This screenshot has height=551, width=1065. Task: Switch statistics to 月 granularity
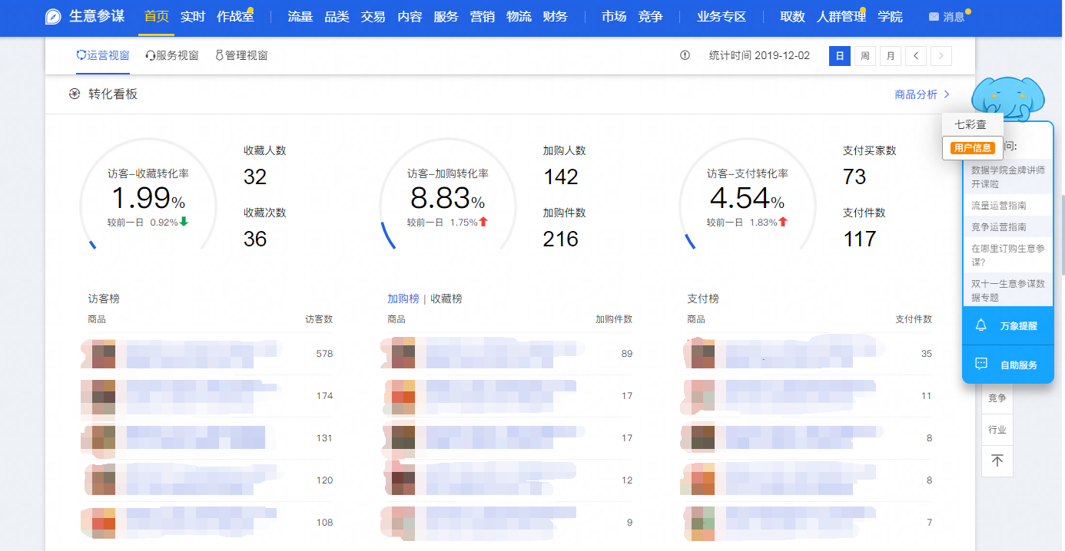coord(891,56)
